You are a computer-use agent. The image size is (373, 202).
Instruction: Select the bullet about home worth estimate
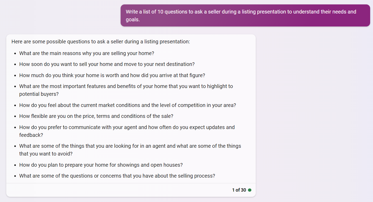pos(112,75)
